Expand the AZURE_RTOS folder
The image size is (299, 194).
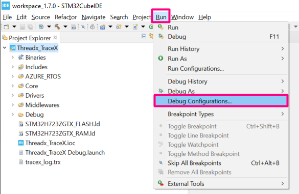click(x=13, y=76)
